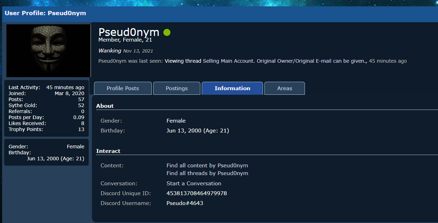The height and width of the screenshot is (223, 438).
Task: Click the Conversation label
Action: tap(119, 184)
